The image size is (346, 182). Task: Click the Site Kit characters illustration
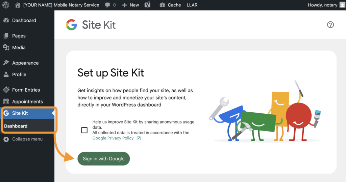pos(265,111)
